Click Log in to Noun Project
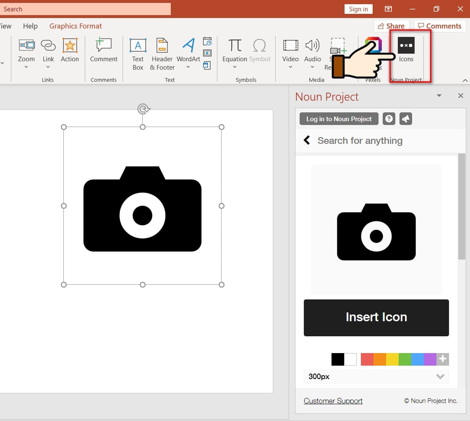 point(339,119)
